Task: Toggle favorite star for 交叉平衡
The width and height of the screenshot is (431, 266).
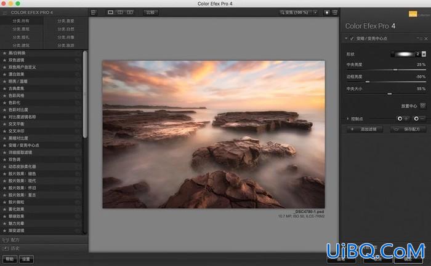Action: [4, 124]
